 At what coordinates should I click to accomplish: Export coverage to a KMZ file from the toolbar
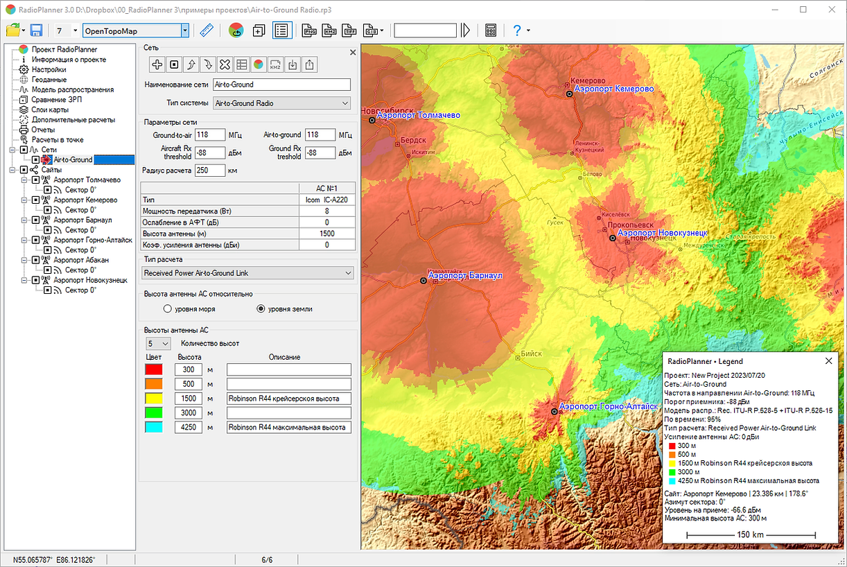coord(330,30)
